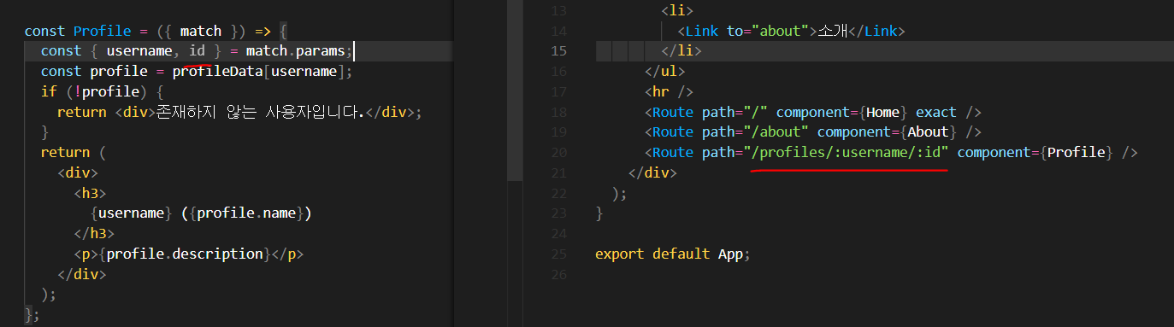
Task: Click the 'exact' attribute on the Home route
Action: click(936, 113)
